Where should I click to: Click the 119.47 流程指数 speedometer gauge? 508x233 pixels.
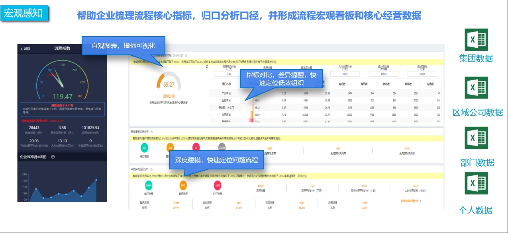(x=62, y=80)
